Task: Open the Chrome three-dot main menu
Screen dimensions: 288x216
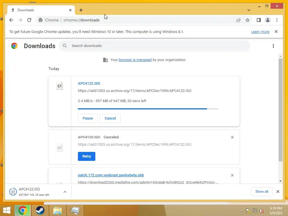Action: coord(277,20)
